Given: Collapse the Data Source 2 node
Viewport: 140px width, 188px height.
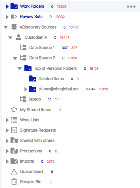Looking at the screenshot, I should 15,58.
